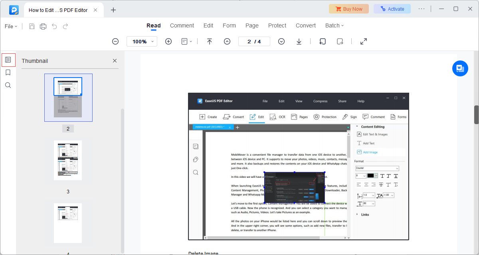Click the page label 3 under thumbnail
Viewport: 479px width, 255px height.
click(x=68, y=191)
